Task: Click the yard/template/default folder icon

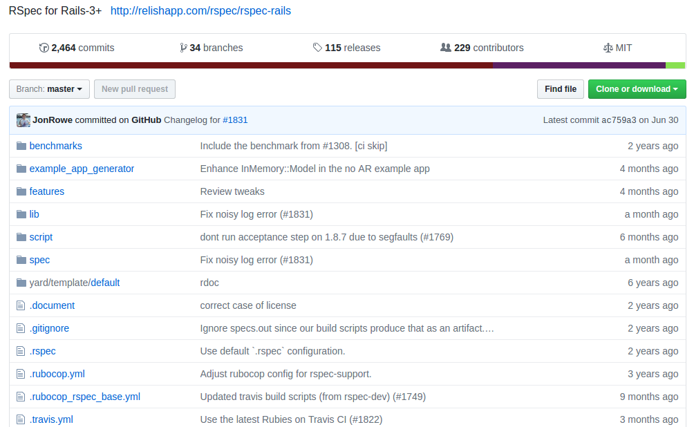Action: click(21, 283)
